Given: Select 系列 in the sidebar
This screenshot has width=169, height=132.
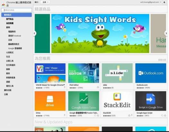Looking at the screenshot, I should click(8, 27).
